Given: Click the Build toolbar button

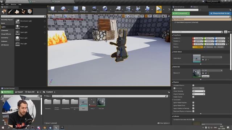Looking at the screenshot, I should [x=148, y=9].
